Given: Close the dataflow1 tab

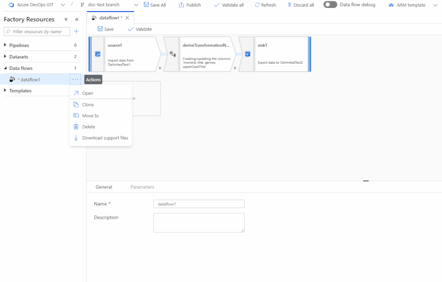Looking at the screenshot, I should (x=127, y=17).
